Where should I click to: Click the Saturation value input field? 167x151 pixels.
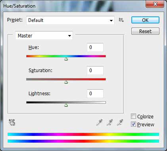tap(95, 71)
